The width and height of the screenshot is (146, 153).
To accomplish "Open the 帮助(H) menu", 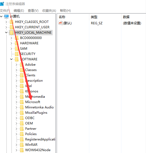I will pos(65,10).
